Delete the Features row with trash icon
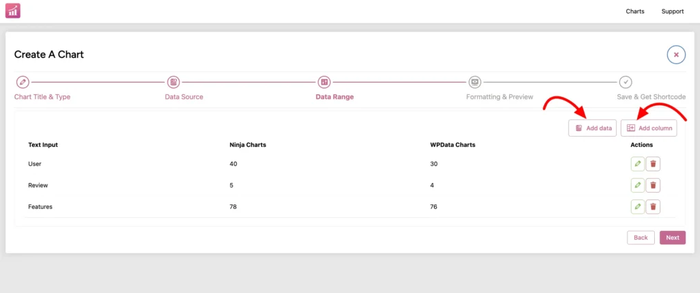The height and width of the screenshot is (293, 700). click(x=653, y=206)
